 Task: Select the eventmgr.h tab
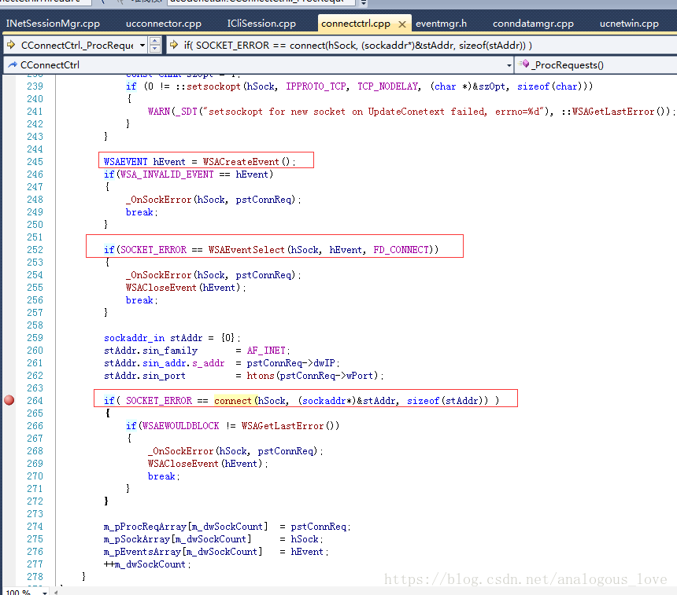click(441, 24)
